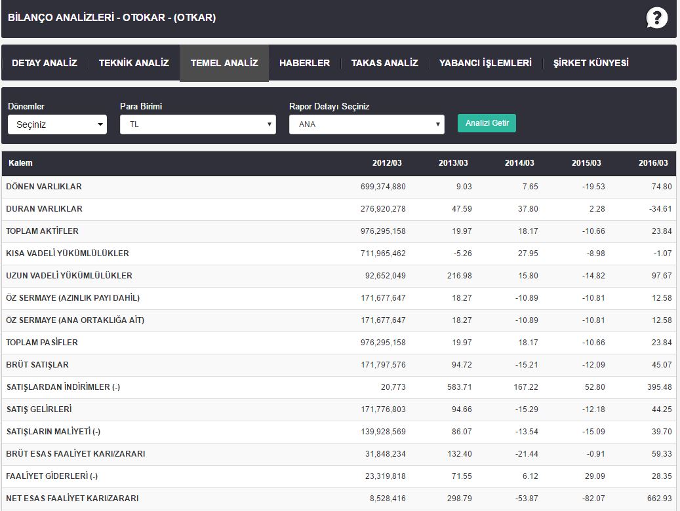
Task: Click the 2016/03 column header
Action: [653, 163]
